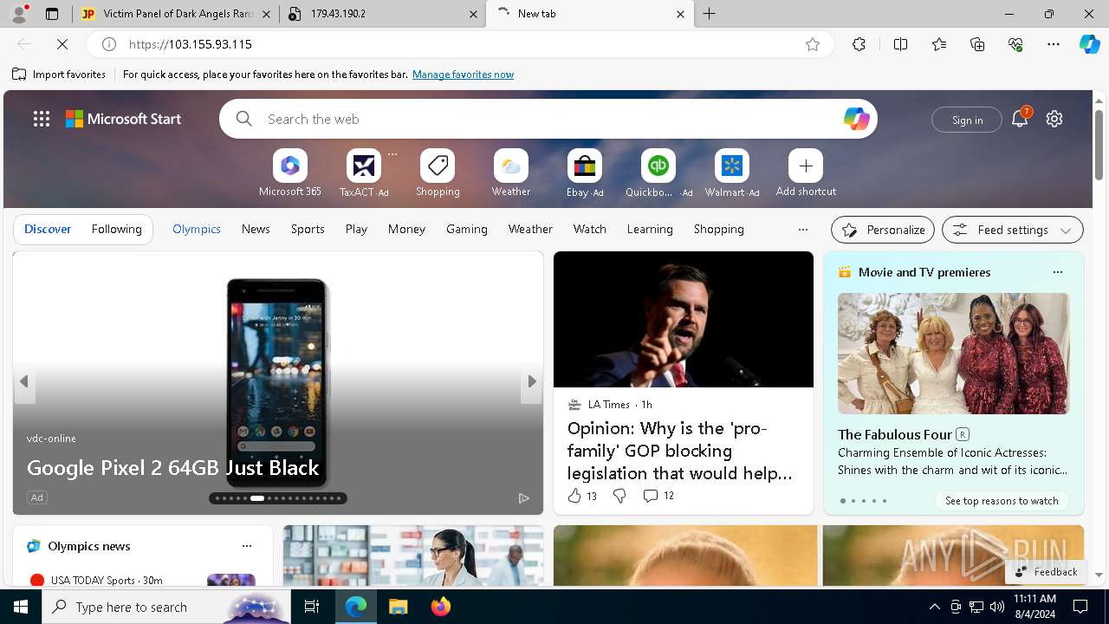The image size is (1109, 624).
Task: Open the tab actions menu icon
Action: click(x=52, y=14)
